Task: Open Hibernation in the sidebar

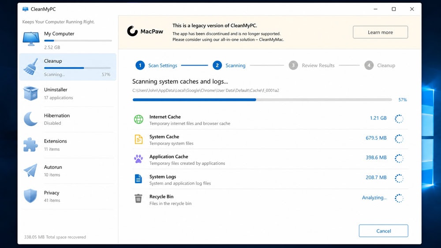Action: [x=67, y=119]
